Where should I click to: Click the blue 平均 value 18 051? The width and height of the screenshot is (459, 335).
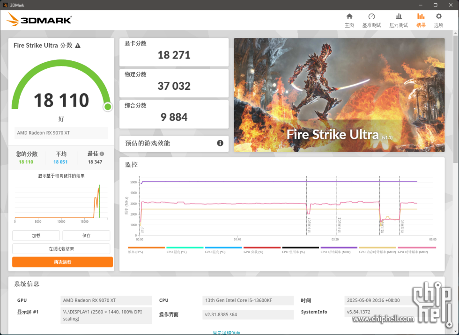pyautogui.click(x=60, y=162)
